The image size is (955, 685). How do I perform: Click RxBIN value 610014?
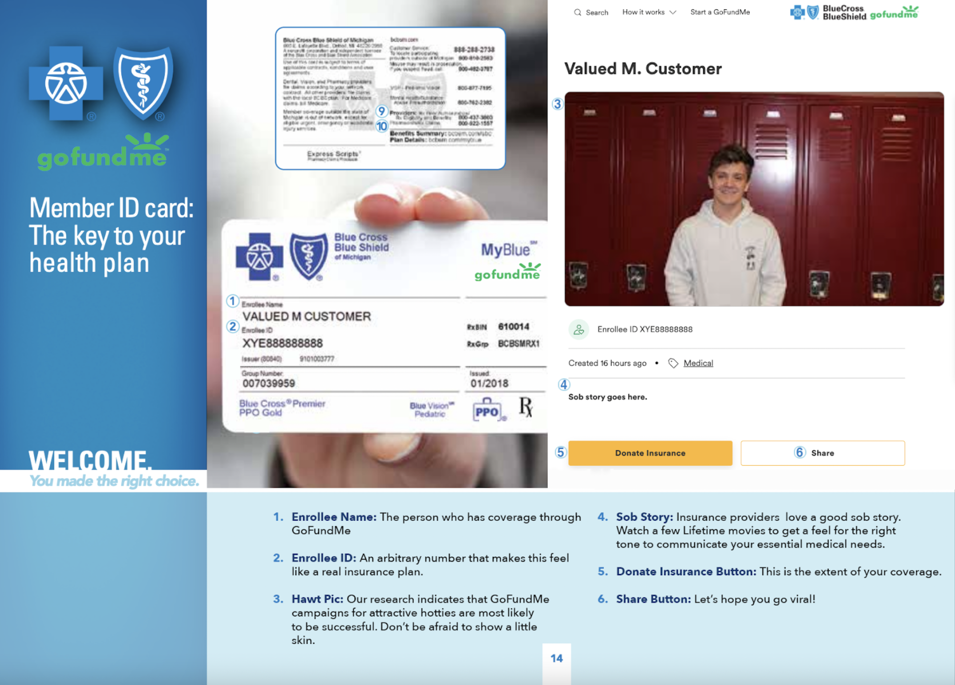[x=514, y=326]
